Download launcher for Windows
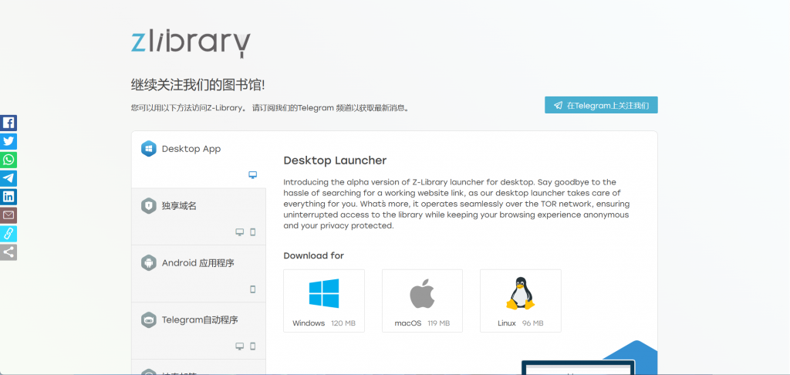Viewport: 790px width, 375px height. tap(324, 301)
